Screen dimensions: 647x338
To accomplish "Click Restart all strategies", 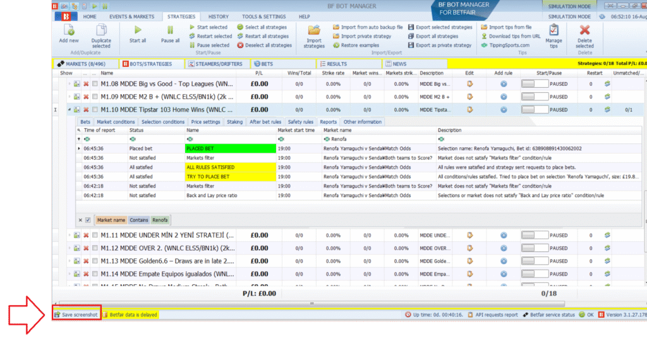I will point(263,36).
